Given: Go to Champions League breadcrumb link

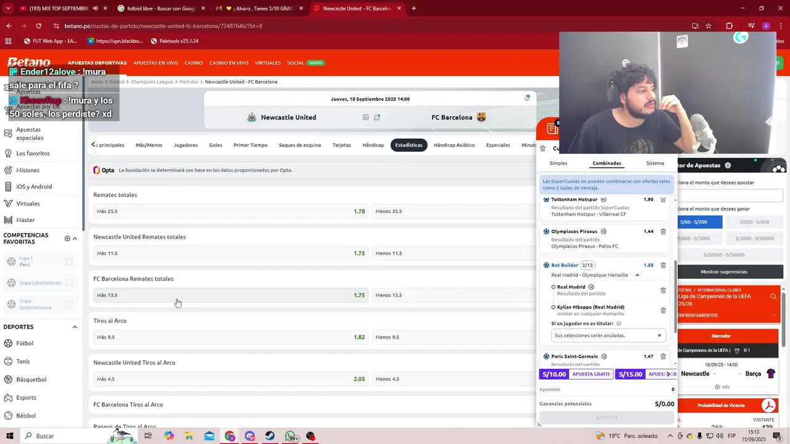Looking at the screenshot, I should point(152,81).
